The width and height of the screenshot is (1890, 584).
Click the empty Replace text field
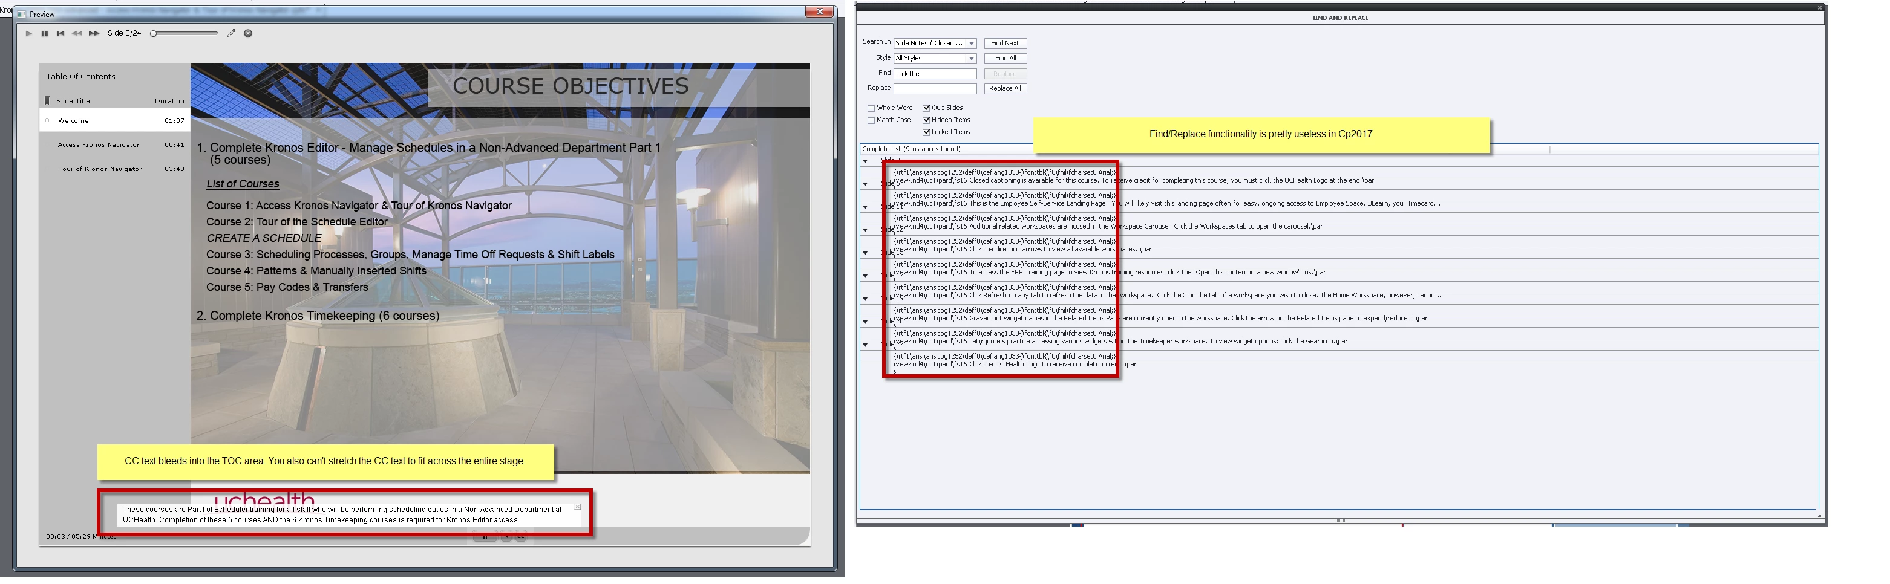[x=935, y=89]
